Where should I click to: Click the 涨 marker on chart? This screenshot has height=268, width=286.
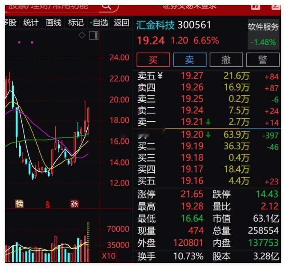(74, 204)
